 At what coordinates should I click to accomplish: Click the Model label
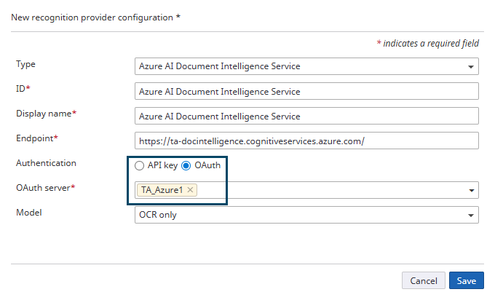(28, 213)
